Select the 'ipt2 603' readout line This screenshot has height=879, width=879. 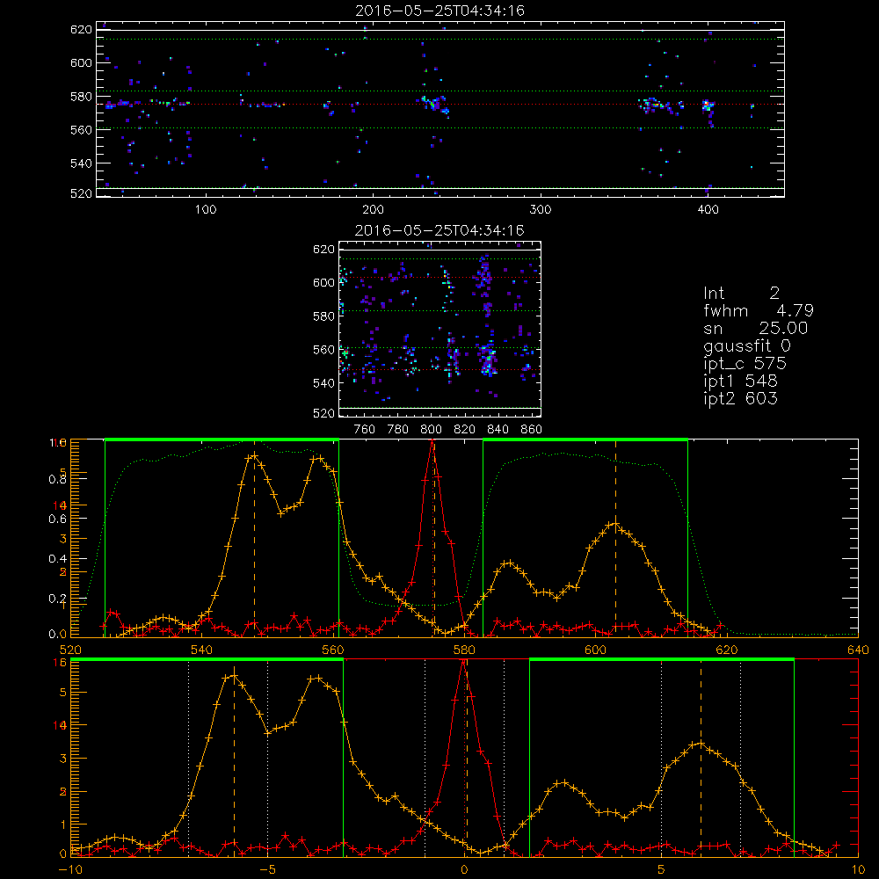click(x=740, y=398)
